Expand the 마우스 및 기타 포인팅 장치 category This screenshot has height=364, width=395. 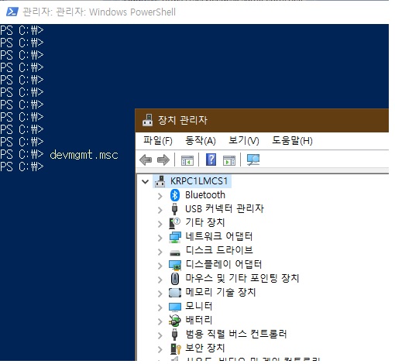tap(160, 280)
